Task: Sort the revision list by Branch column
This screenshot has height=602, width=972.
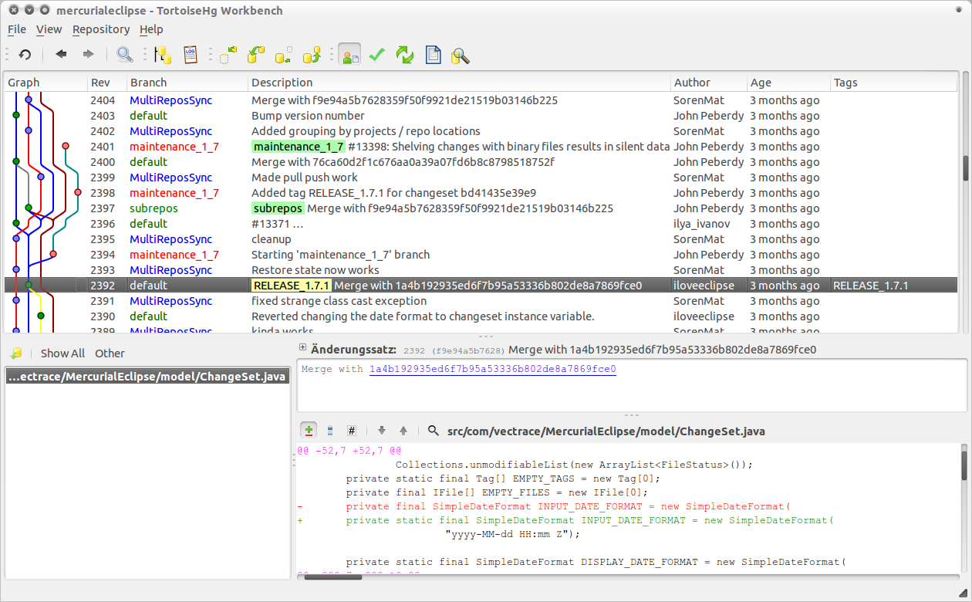Action: click(x=148, y=83)
